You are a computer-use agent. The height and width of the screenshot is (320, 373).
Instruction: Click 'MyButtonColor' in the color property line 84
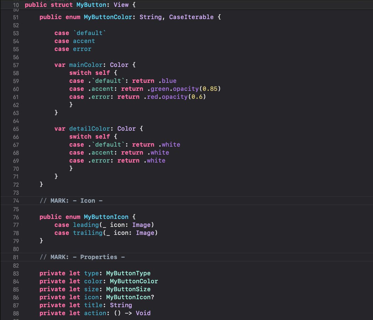(x=134, y=281)
